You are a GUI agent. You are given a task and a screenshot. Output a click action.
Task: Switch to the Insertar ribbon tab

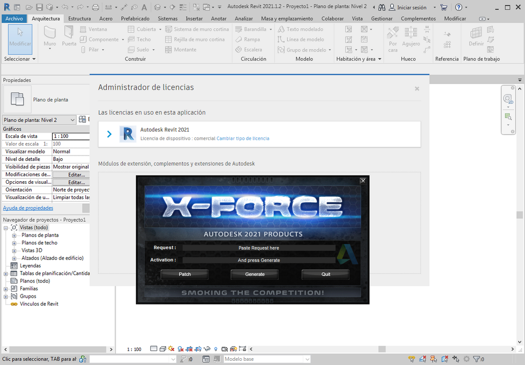[194, 19]
